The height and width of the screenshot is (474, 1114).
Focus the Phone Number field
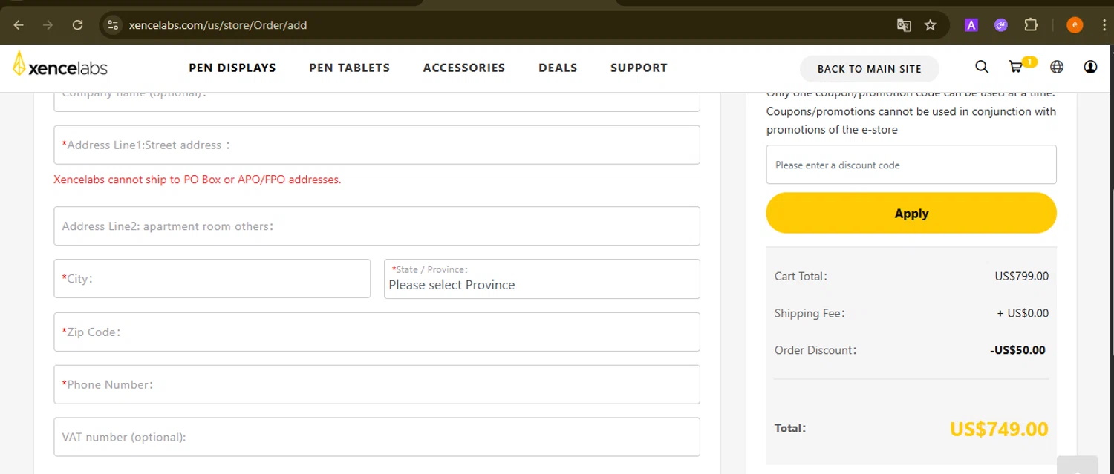coord(377,384)
